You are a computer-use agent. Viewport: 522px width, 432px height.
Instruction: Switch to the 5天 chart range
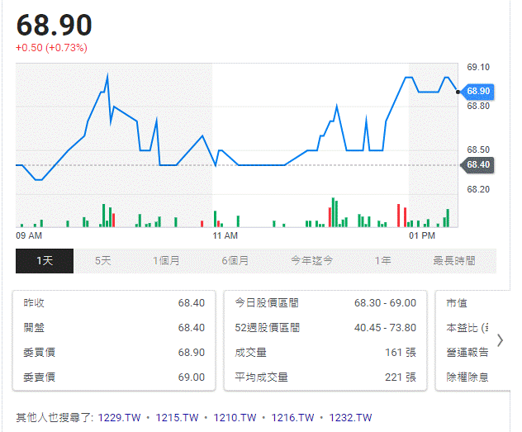[x=103, y=260]
